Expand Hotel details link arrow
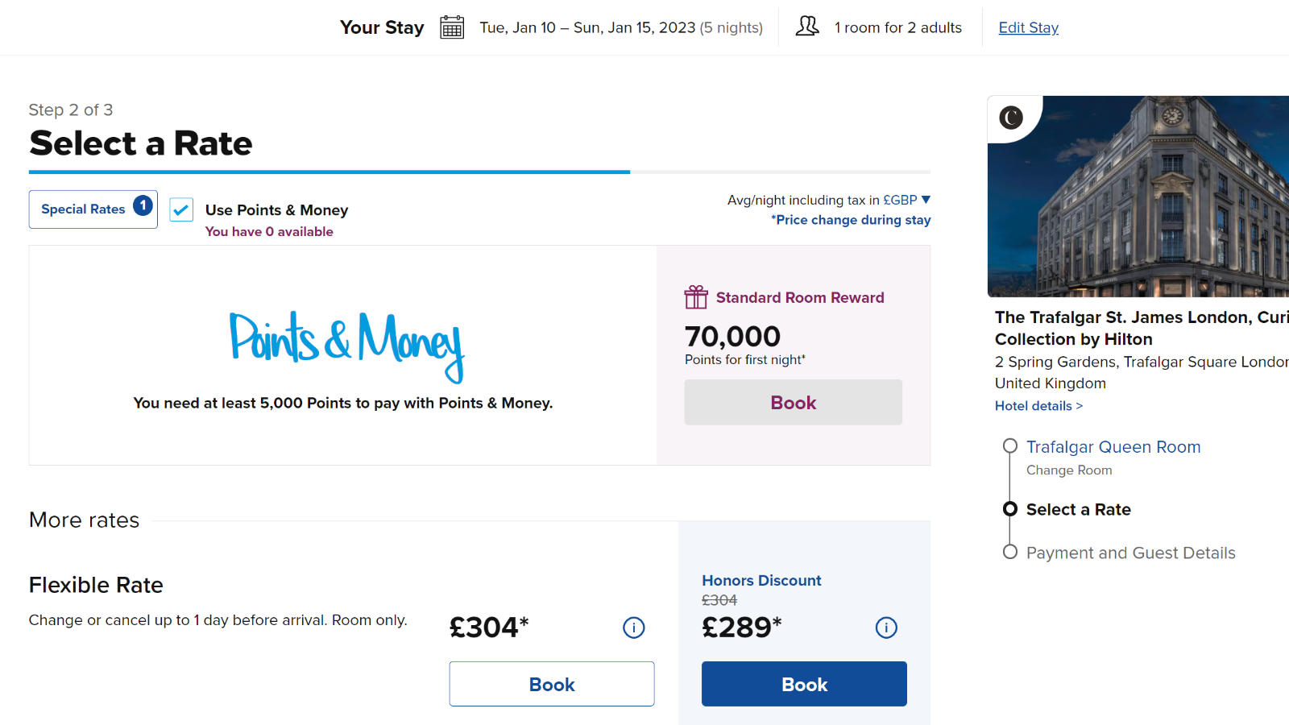This screenshot has height=725, width=1289. coord(1080,406)
